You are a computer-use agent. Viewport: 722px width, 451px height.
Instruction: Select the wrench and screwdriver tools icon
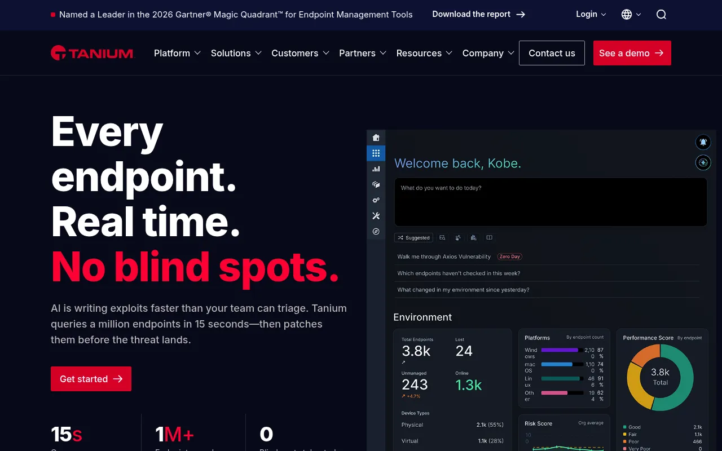(x=376, y=216)
